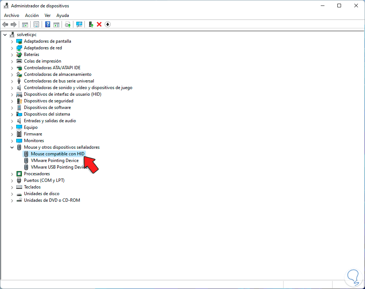Expand Unidades de disco
Image resolution: width=365 pixels, height=289 pixels.
[12, 194]
